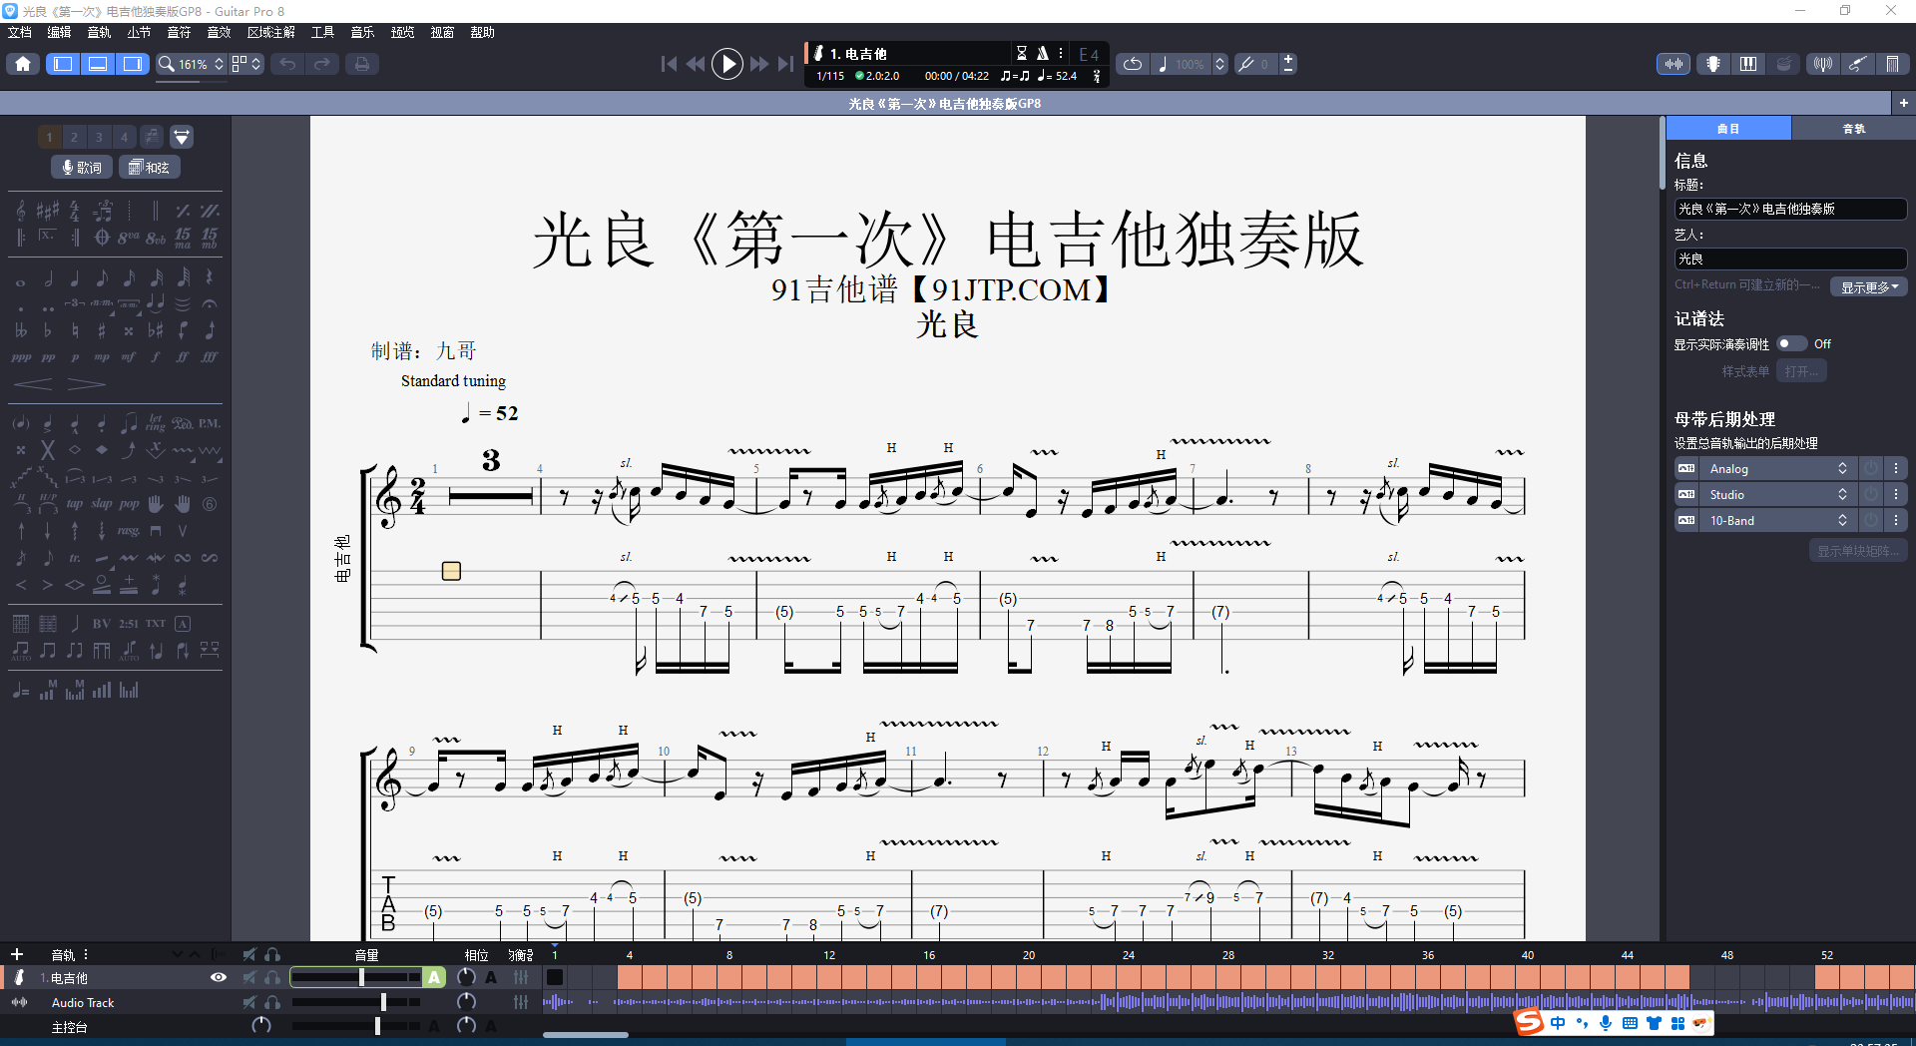
Task: Select the P.M. palm mute tool
Action: [210, 423]
